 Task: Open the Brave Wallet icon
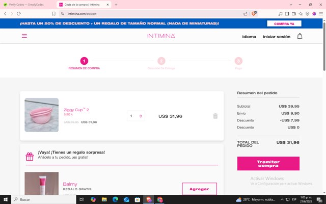[x=294, y=14]
